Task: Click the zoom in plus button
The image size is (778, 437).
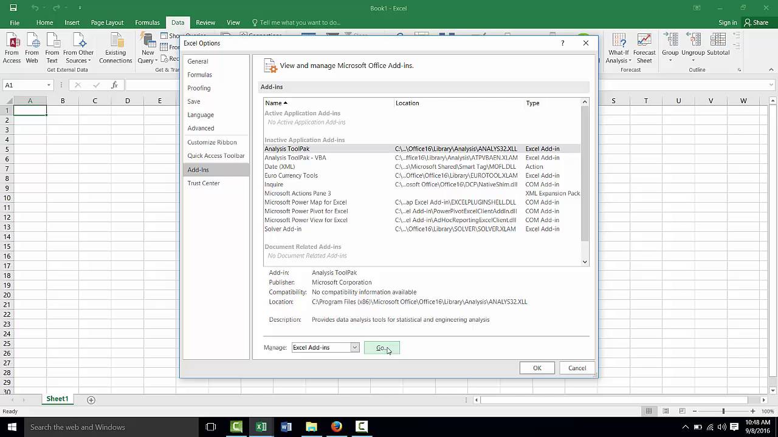Action: click(x=753, y=411)
